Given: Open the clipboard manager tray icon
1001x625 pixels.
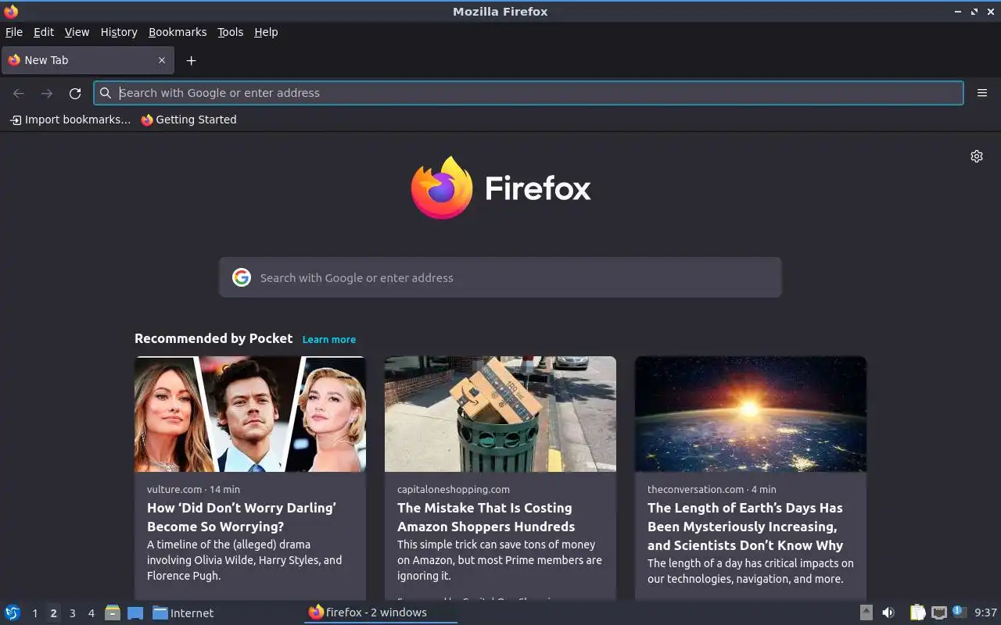Looking at the screenshot, I should click(x=917, y=612).
